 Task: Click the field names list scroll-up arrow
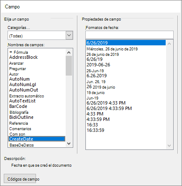(x=69, y=52)
